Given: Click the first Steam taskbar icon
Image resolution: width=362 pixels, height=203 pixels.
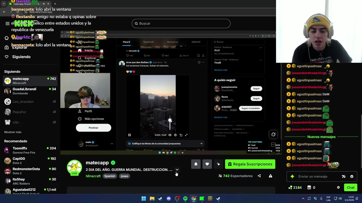Looking at the screenshot, I should (160, 198).
